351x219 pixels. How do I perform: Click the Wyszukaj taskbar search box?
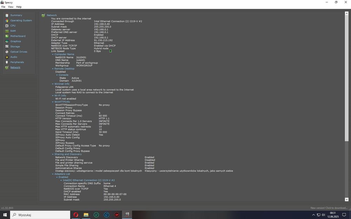pos(40,215)
